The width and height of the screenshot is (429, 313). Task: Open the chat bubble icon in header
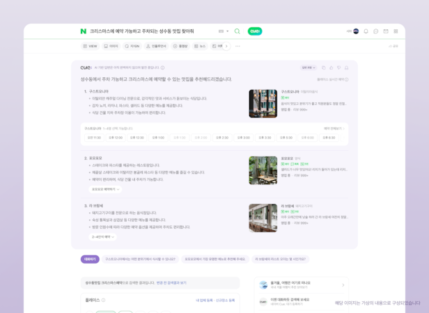[376, 31]
